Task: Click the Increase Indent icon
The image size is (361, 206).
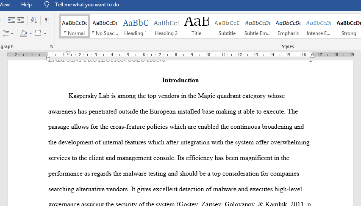Action: coord(21,20)
